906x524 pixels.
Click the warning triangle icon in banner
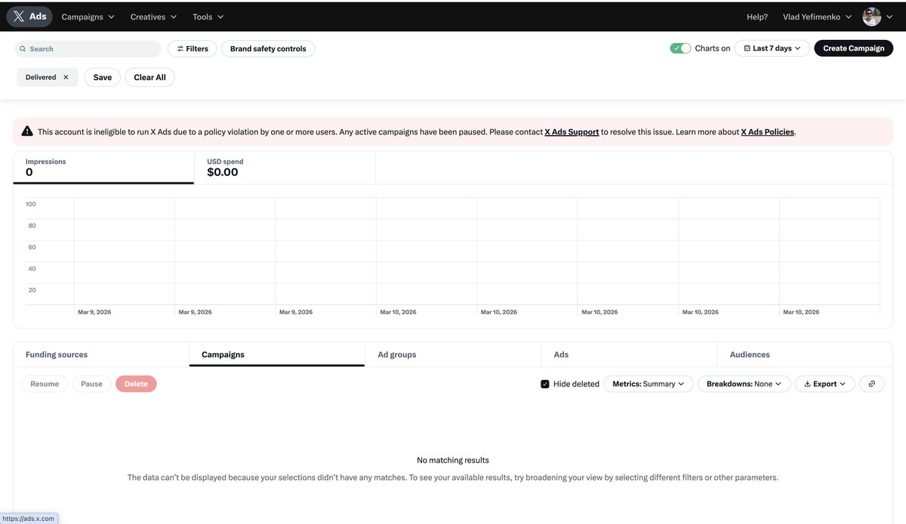point(27,131)
